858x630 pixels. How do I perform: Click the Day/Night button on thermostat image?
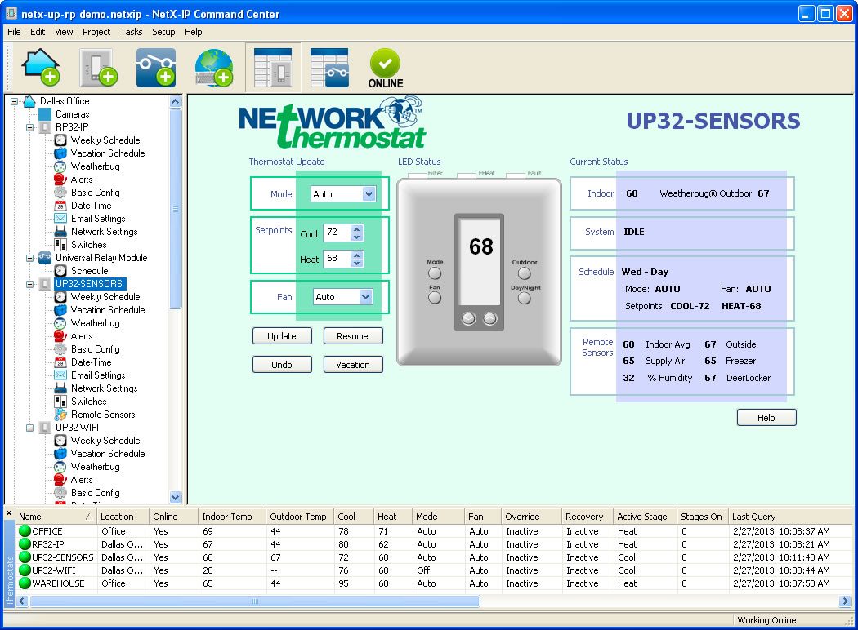pyautogui.click(x=525, y=299)
